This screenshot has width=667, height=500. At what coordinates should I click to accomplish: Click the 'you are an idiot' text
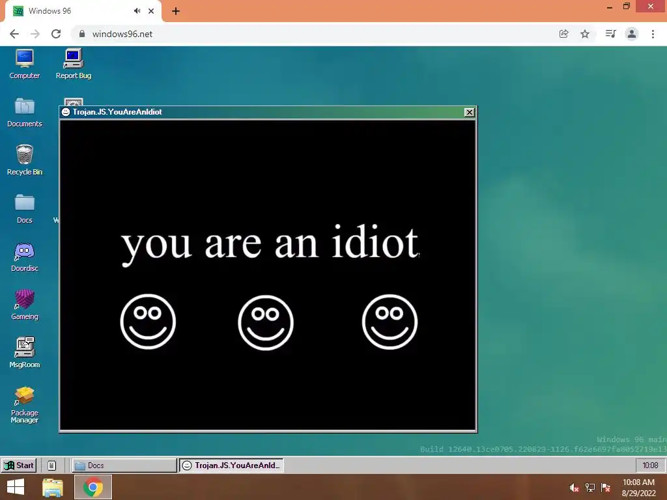pyautogui.click(x=270, y=245)
